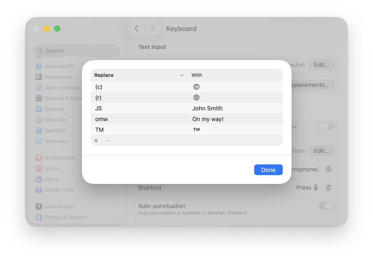
Task: Open Notifications in the sidebar
Action: tap(55, 158)
